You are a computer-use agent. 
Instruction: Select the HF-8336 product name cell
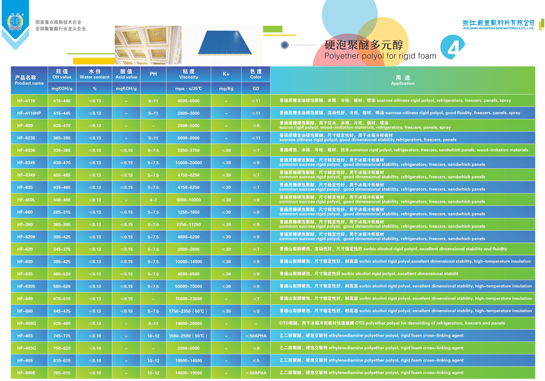(x=26, y=150)
